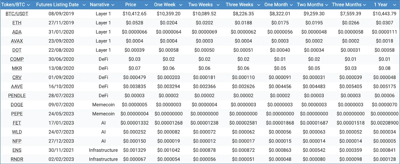The width and height of the screenshot is (400, 164).
Task: Open the WLD token link
Action: click(17, 132)
